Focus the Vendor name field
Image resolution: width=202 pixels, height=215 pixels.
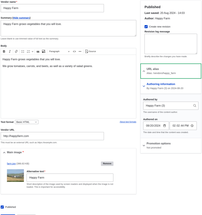pyautogui.click(x=52, y=8)
